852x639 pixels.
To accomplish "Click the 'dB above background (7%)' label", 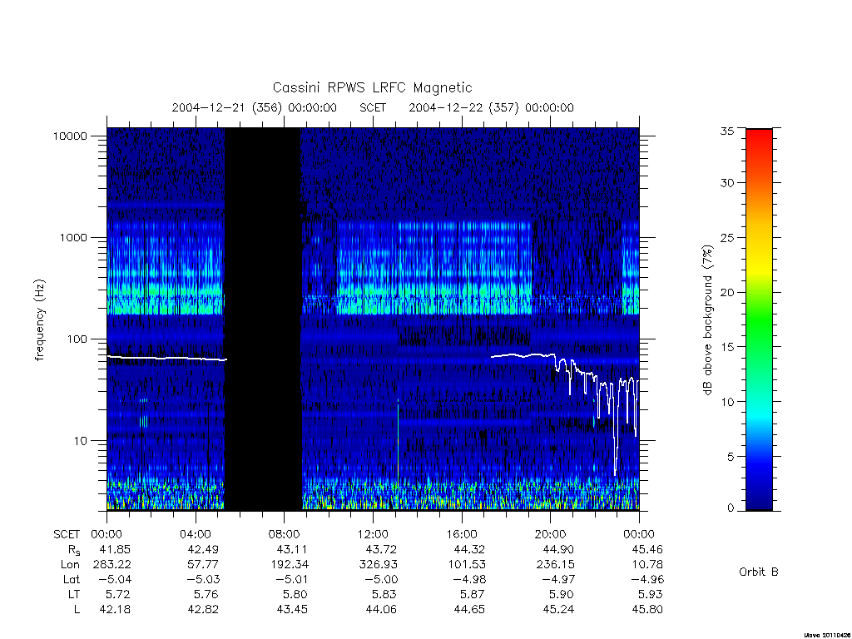I will coord(707,320).
